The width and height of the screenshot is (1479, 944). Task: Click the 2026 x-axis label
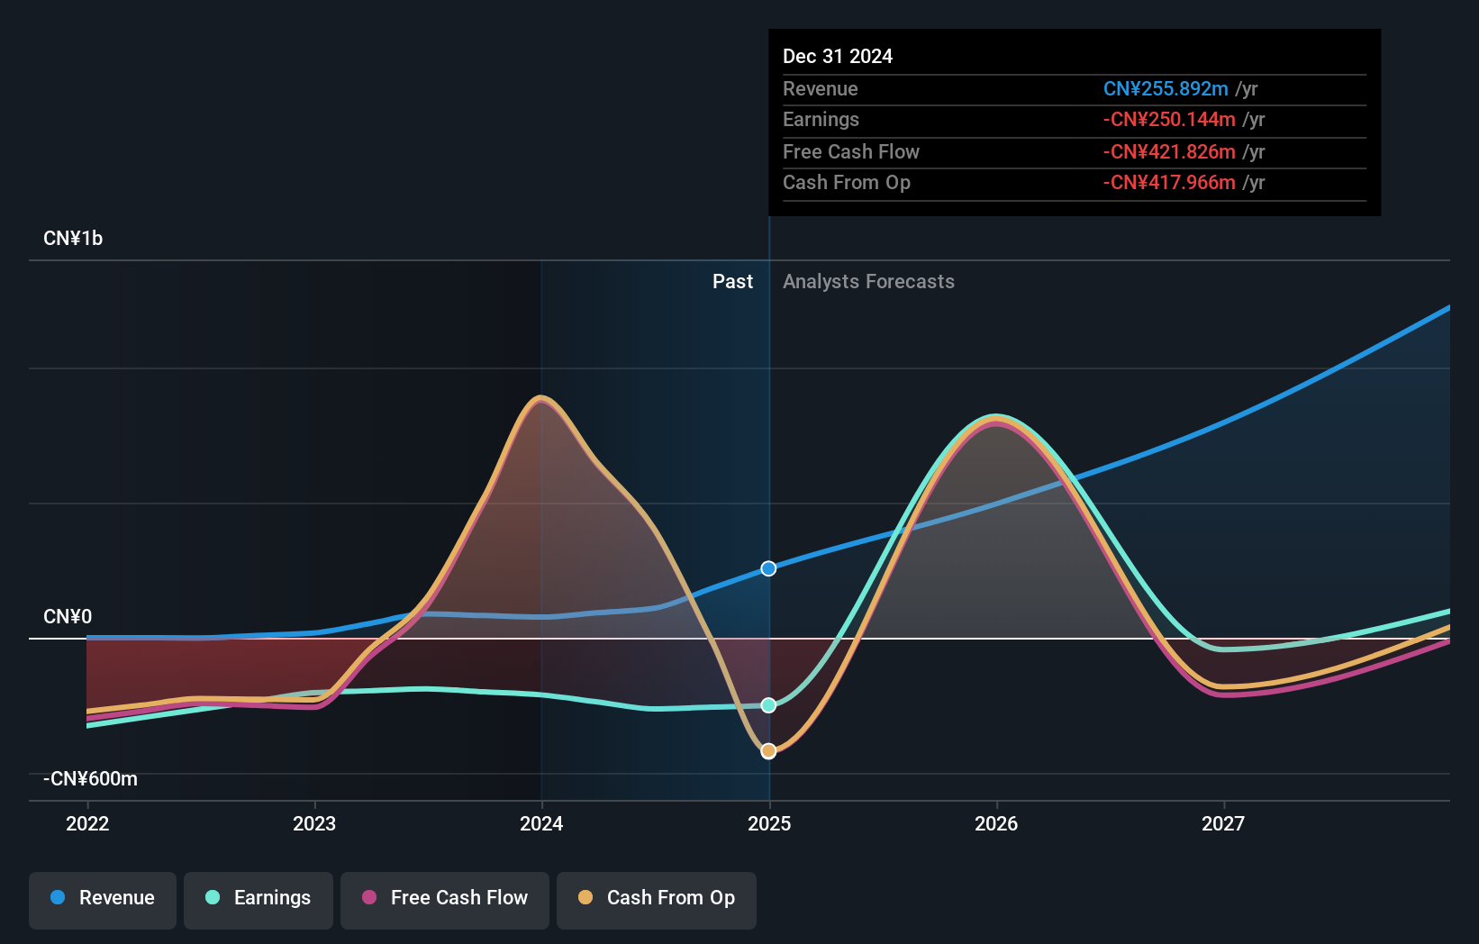coord(996,823)
